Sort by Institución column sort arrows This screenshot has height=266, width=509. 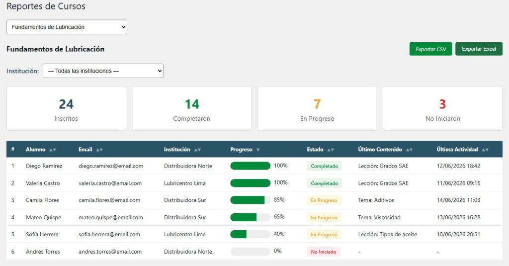pyautogui.click(x=197, y=150)
